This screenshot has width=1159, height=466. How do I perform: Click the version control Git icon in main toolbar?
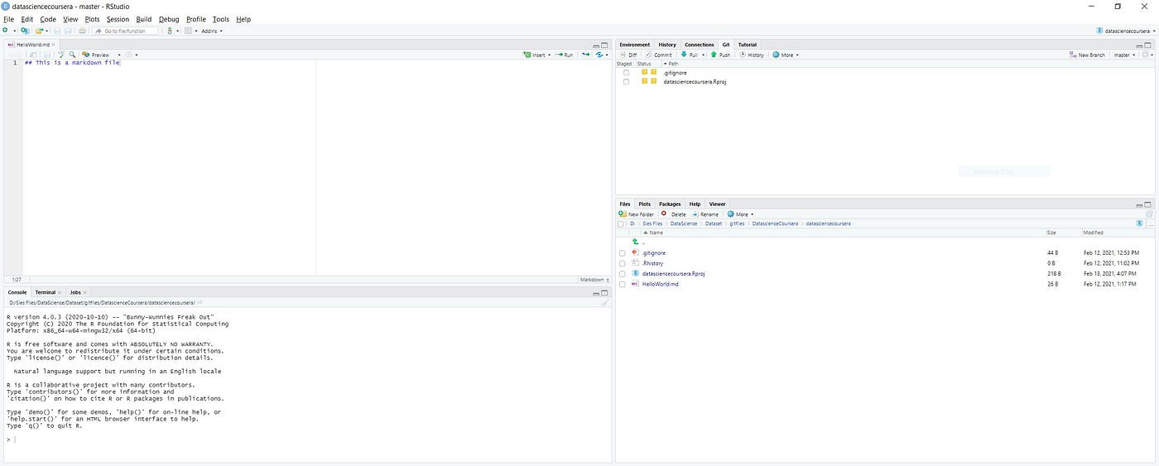170,31
